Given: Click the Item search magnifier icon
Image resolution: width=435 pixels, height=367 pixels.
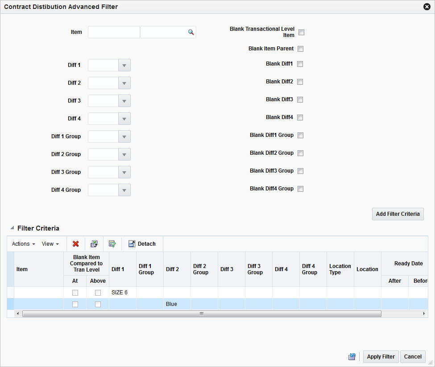Looking at the screenshot, I should (x=191, y=32).
